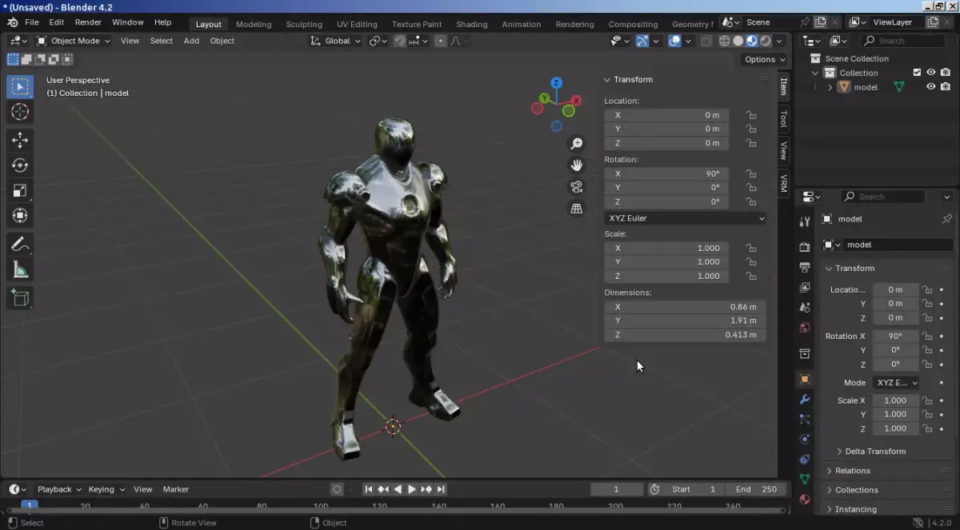Click the End frame 250 field
Viewport: 960px width, 530px height.
tap(757, 489)
